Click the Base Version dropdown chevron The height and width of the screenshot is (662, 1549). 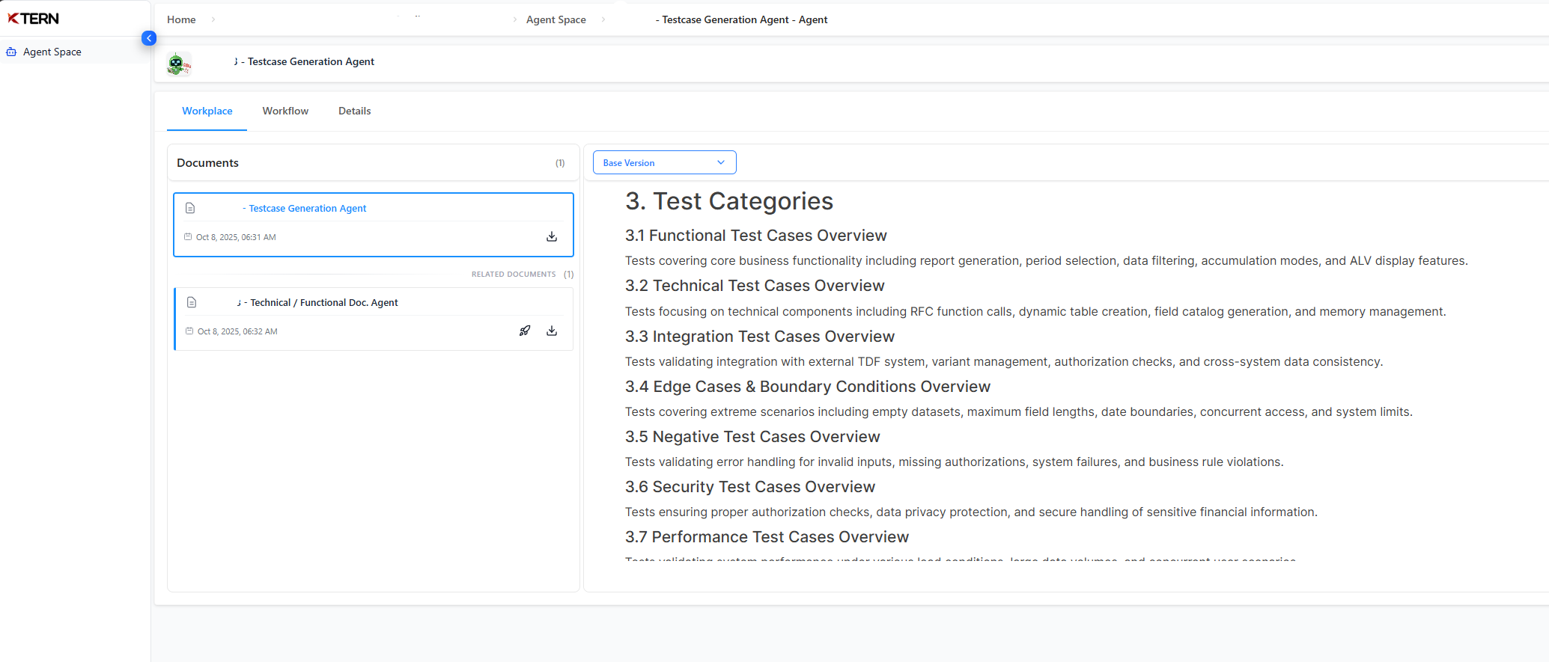coord(721,163)
